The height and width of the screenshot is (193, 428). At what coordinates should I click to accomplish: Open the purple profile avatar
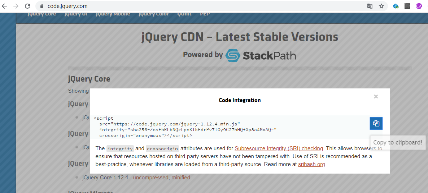pos(419,6)
